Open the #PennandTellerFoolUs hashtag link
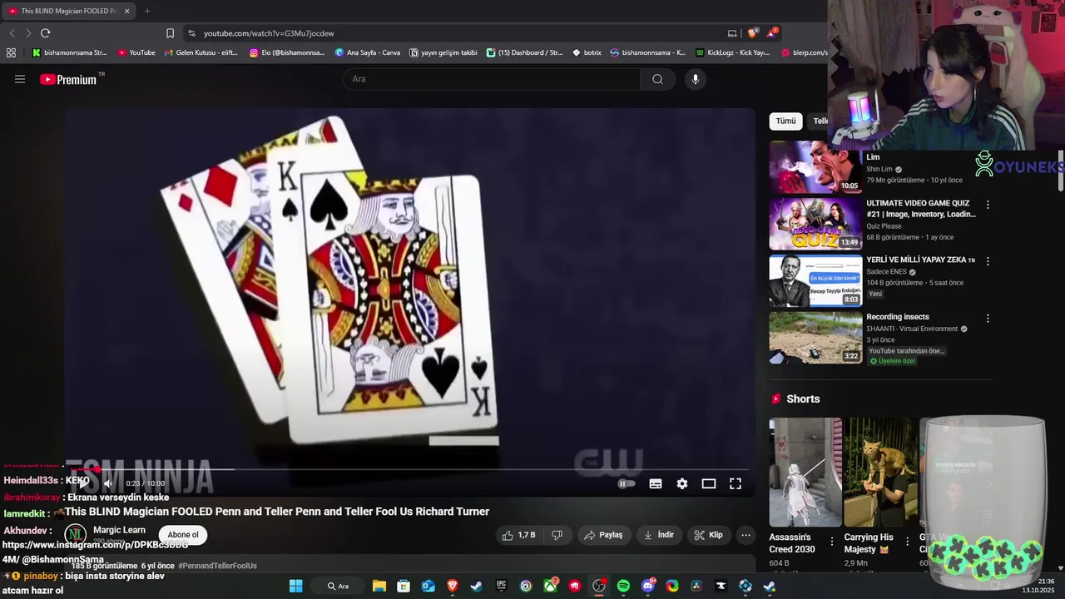This screenshot has height=599, width=1065. [x=217, y=566]
